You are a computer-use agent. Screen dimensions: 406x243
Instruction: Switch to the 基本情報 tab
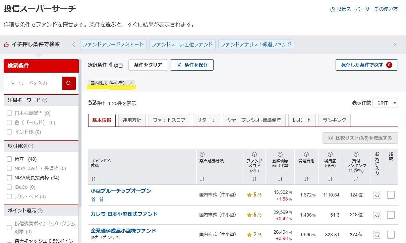pyautogui.click(x=102, y=120)
